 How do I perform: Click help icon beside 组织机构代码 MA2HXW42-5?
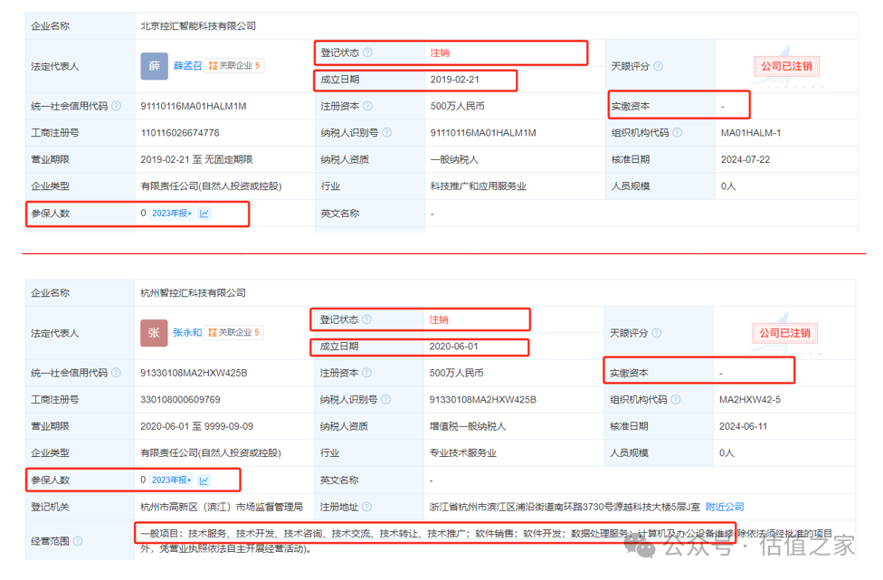(x=676, y=399)
